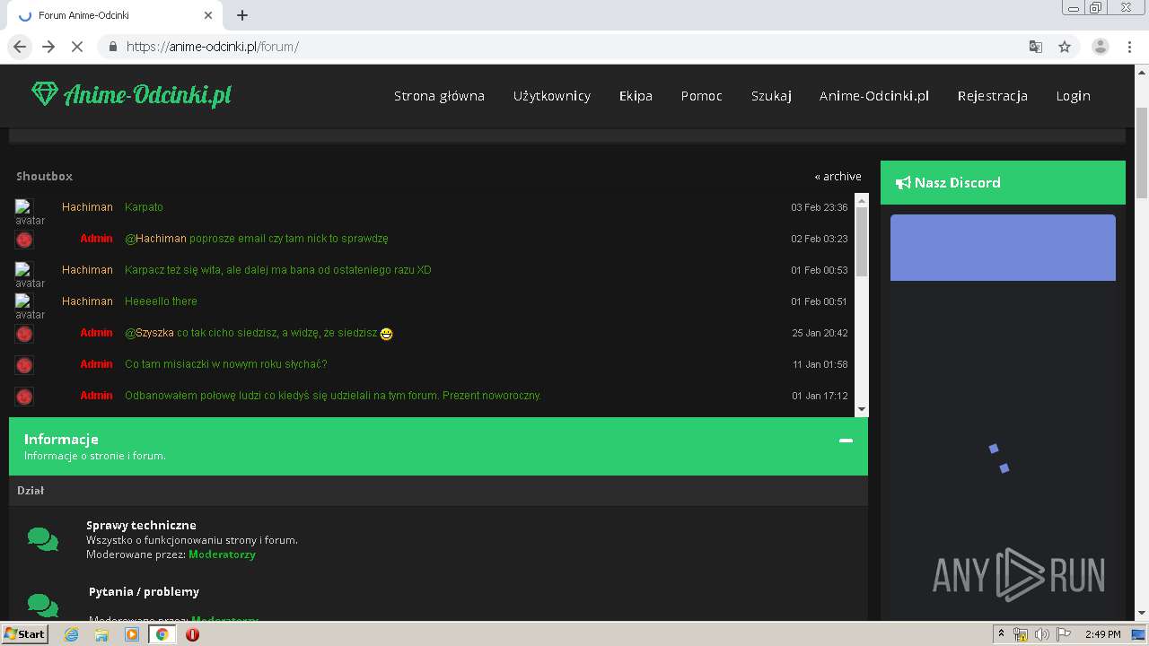Click the Login link

coord(1073,96)
